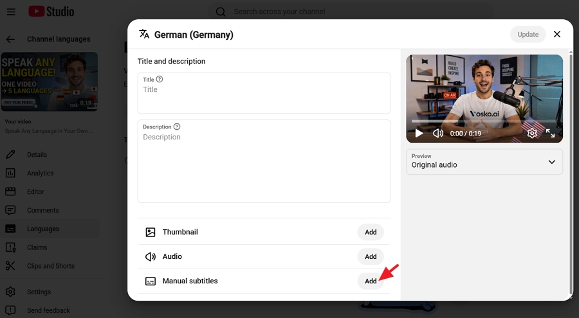Open preview player settings gear
Viewport: 579px width, 318px height.
click(x=532, y=133)
